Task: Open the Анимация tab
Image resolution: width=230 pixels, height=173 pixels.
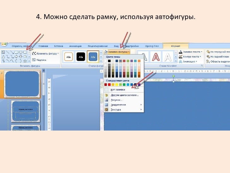Action: pos(75,46)
